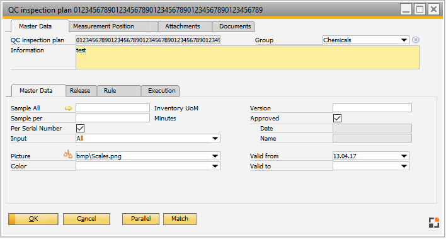Expand the Picture dropdown with bmp\Scales.png

click(215, 156)
